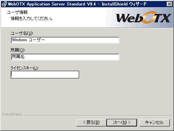
Task: Click the 所属(O): label
Action: tap(18, 50)
